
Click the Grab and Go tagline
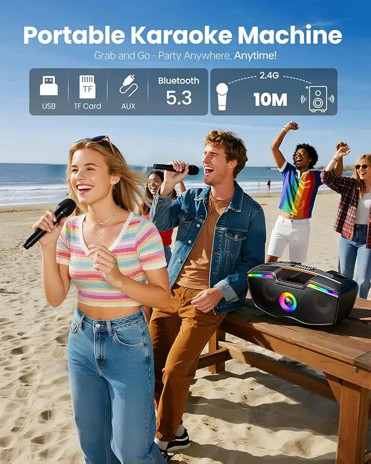tap(185, 55)
